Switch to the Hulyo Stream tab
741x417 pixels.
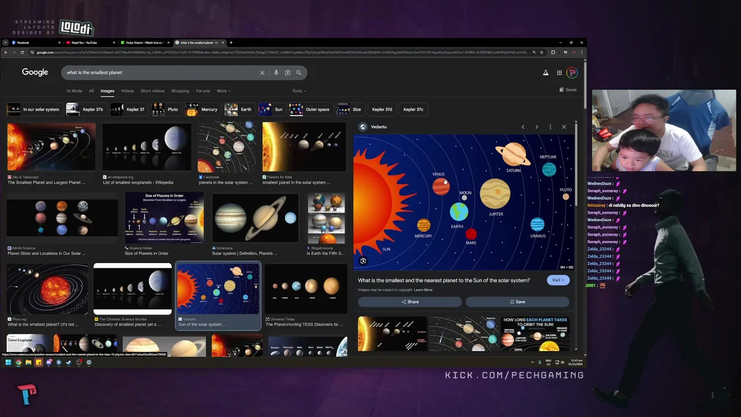(144, 42)
